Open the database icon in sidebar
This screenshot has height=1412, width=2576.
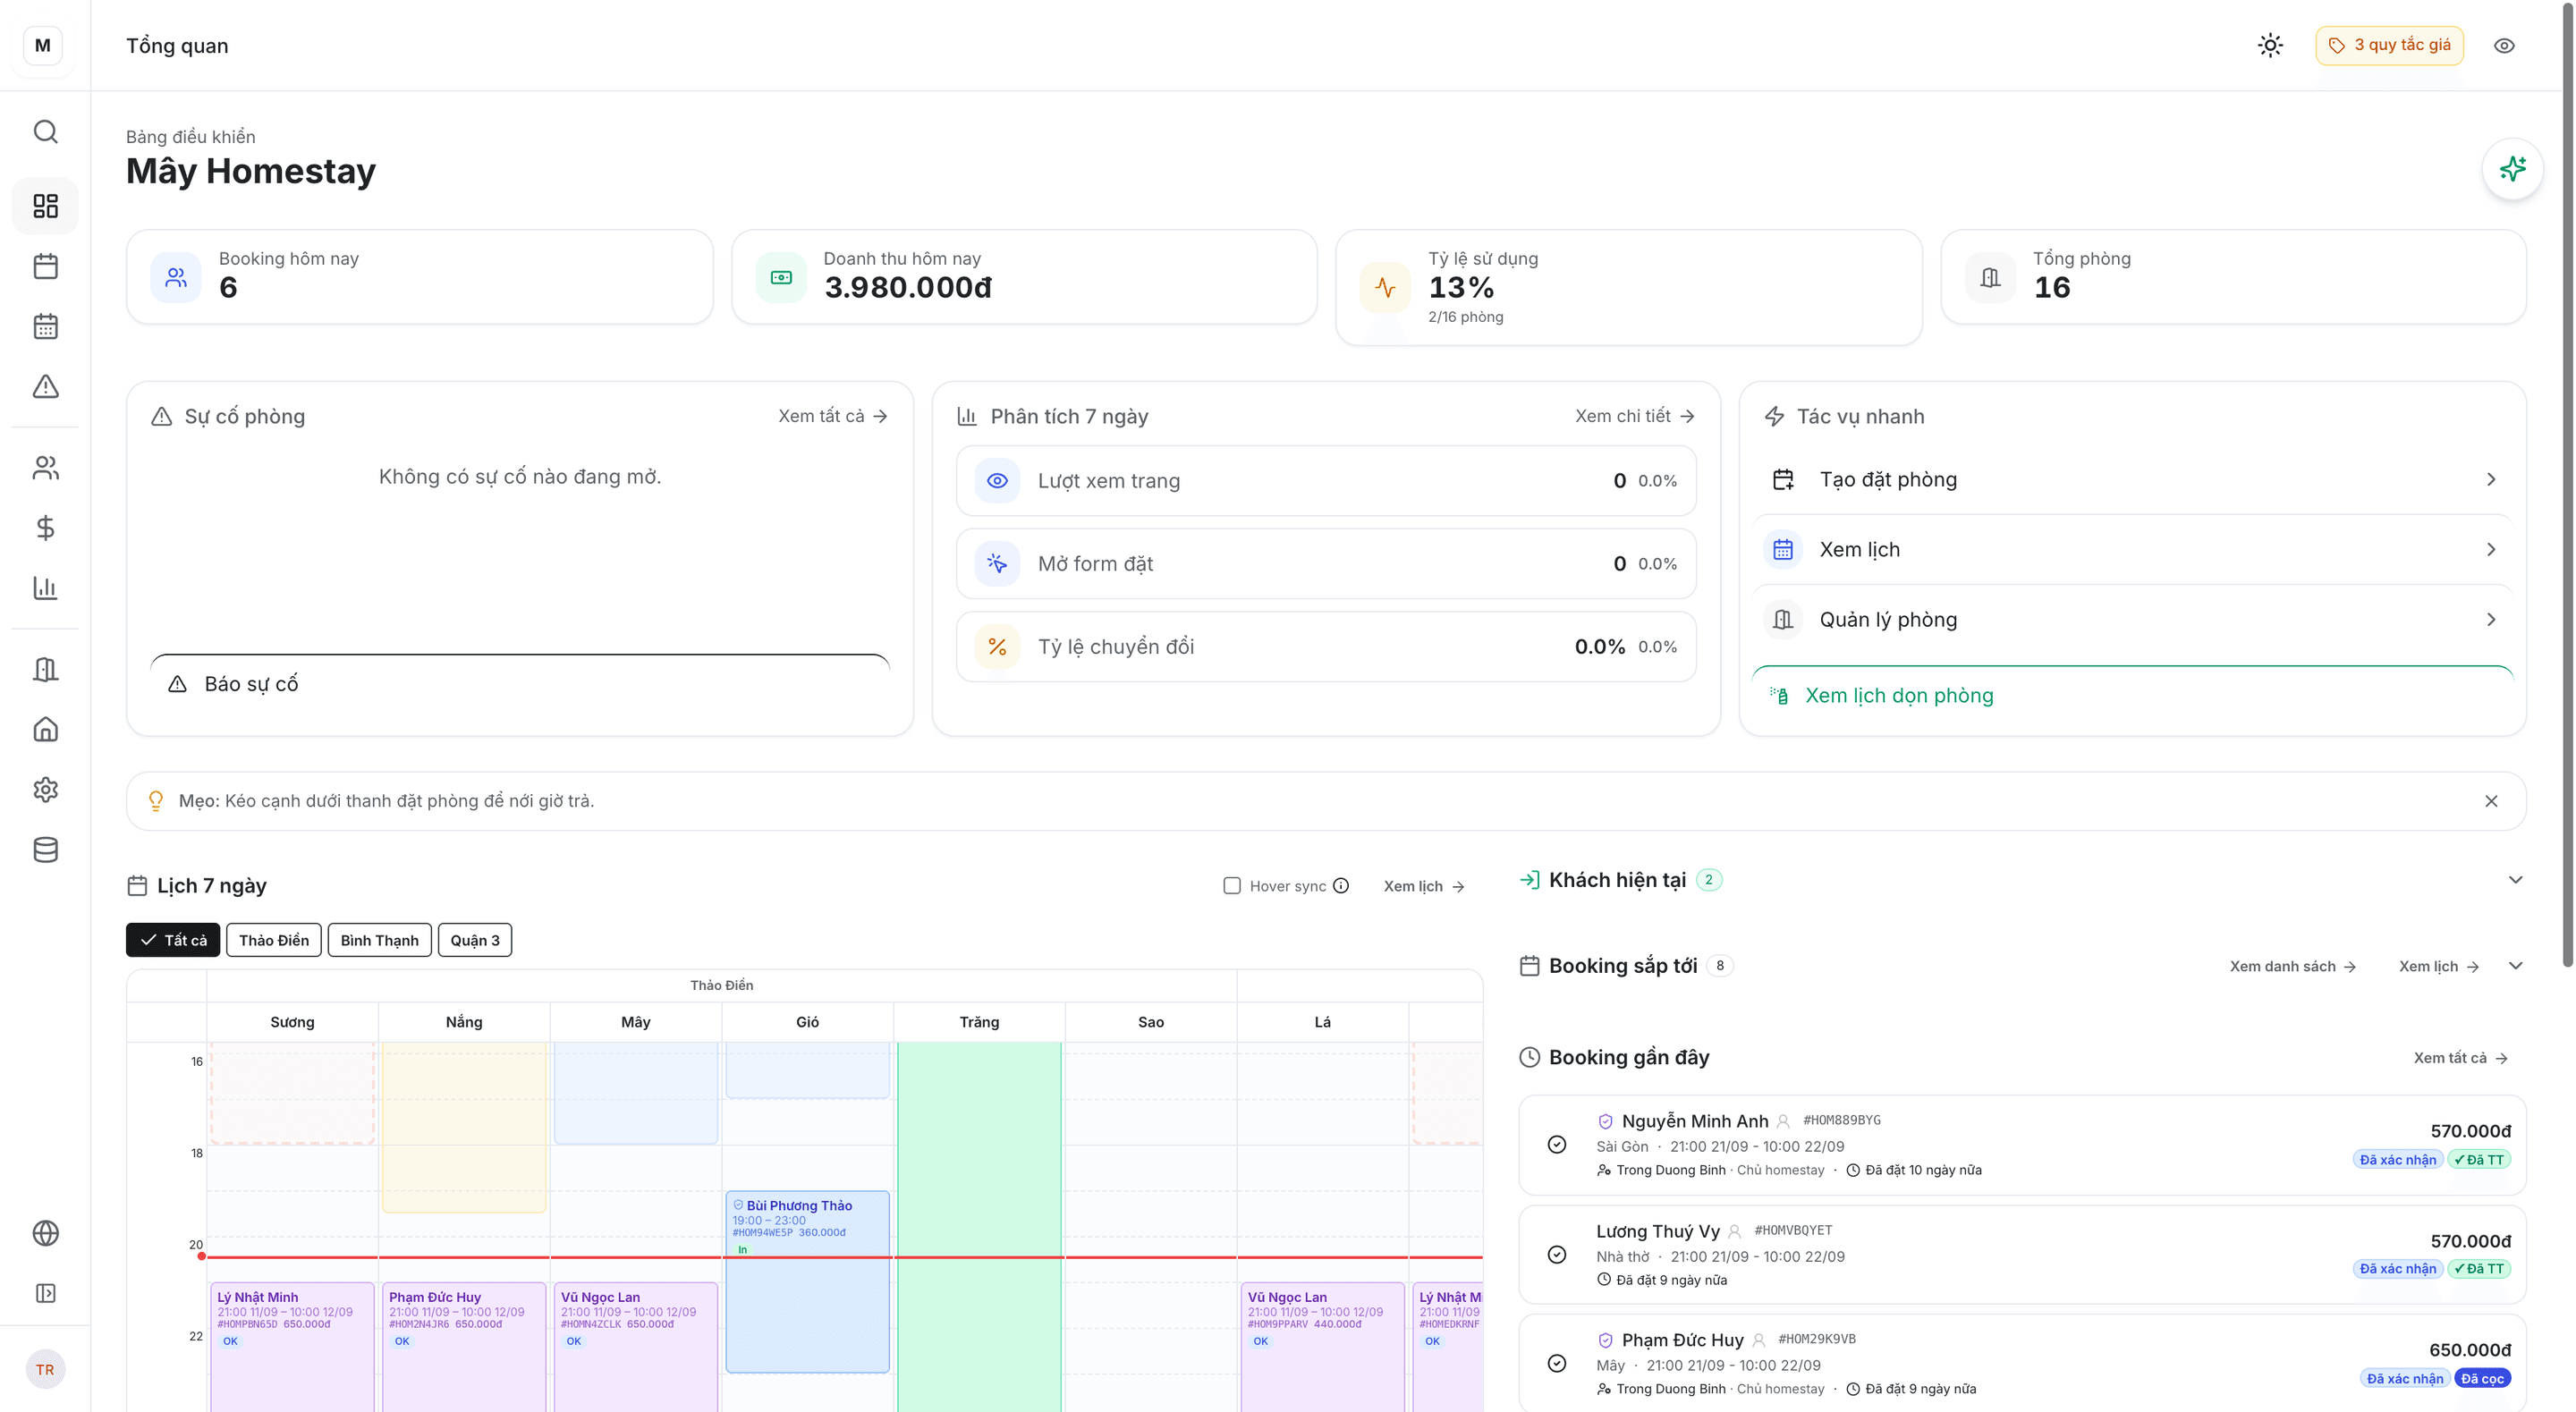pos(45,850)
